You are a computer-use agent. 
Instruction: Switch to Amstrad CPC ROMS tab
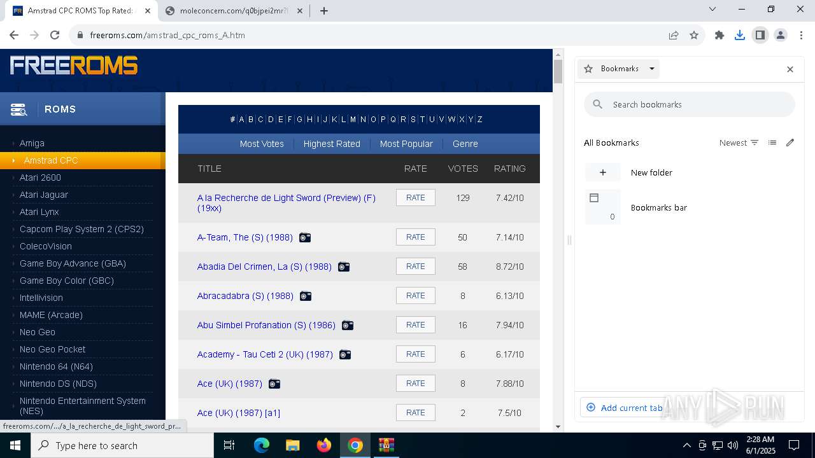[80, 11]
